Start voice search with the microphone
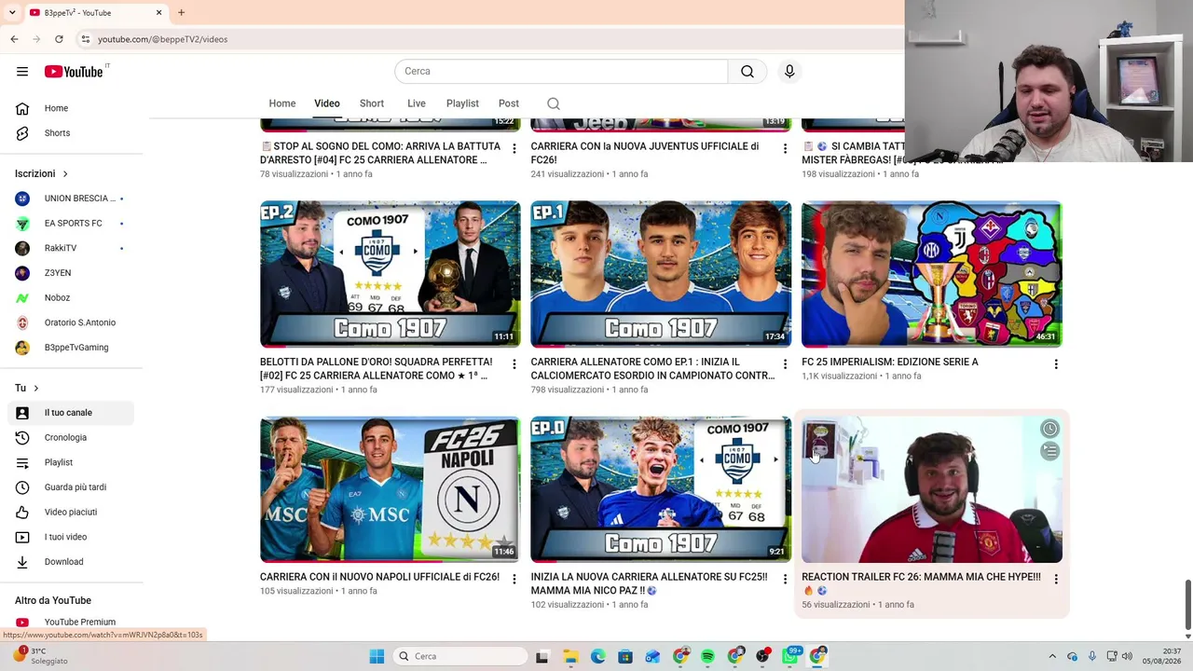This screenshot has width=1193, height=671. click(789, 72)
